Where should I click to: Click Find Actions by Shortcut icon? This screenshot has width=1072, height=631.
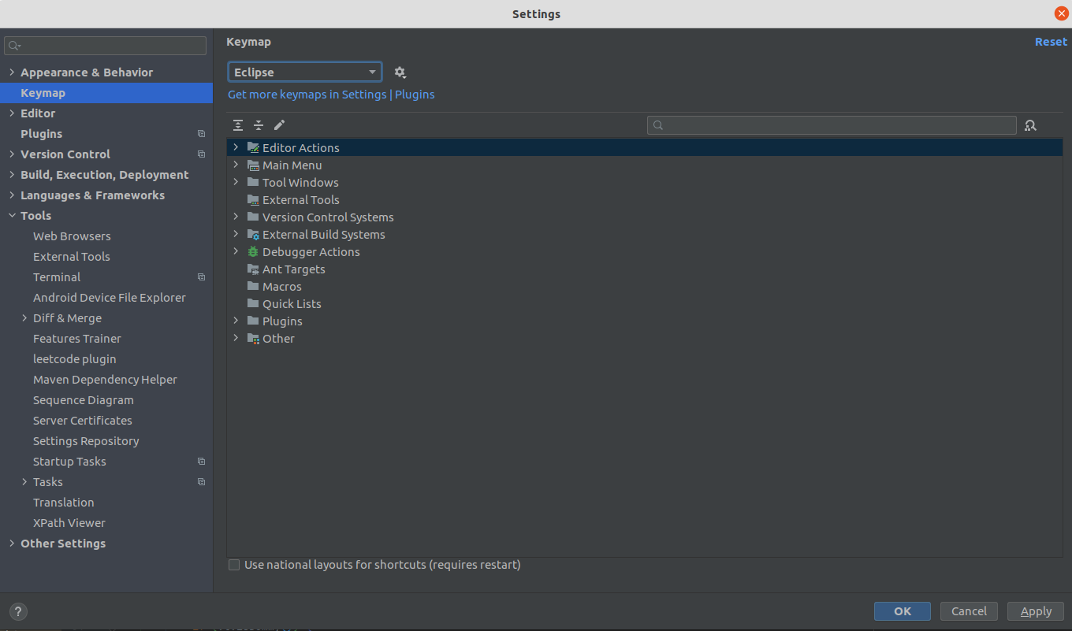[x=1030, y=125]
